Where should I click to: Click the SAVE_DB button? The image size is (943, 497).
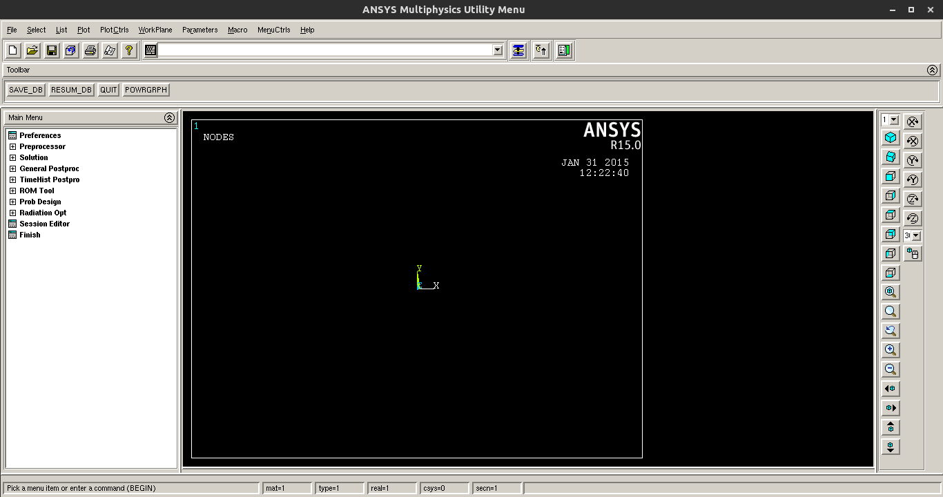pos(26,90)
